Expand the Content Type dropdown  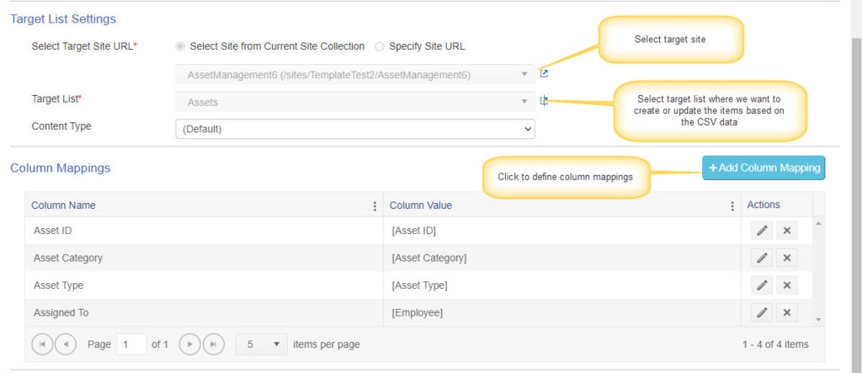(x=355, y=130)
